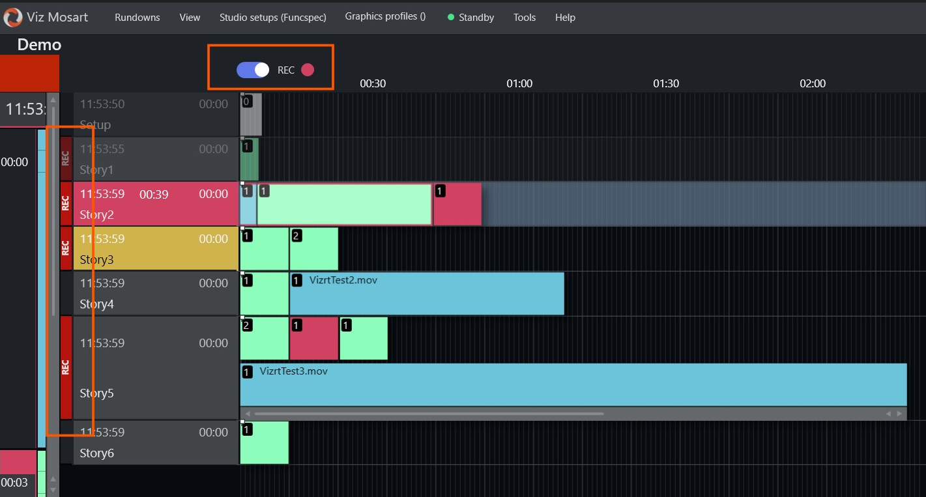926x497 pixels.
Task: Click the green Standby status indicator
Action: (x=451, y=18)
